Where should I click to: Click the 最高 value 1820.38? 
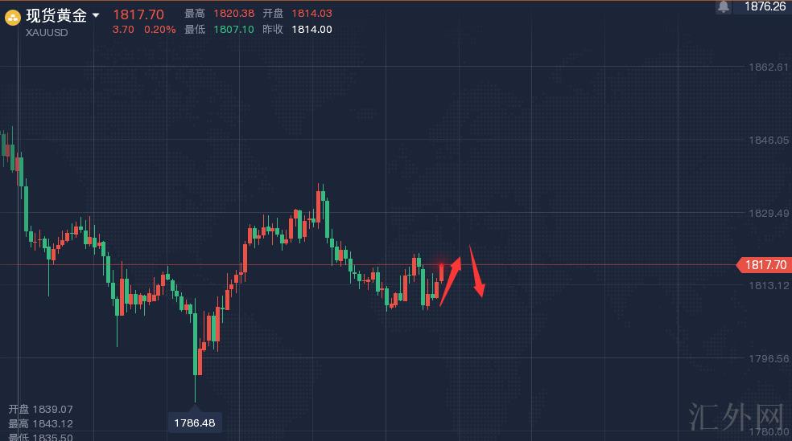tap(235, 14)
